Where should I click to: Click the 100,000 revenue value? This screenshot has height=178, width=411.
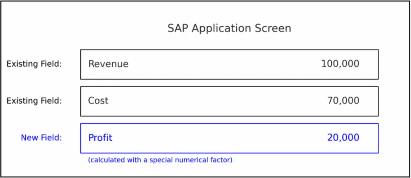pos(340,64)
